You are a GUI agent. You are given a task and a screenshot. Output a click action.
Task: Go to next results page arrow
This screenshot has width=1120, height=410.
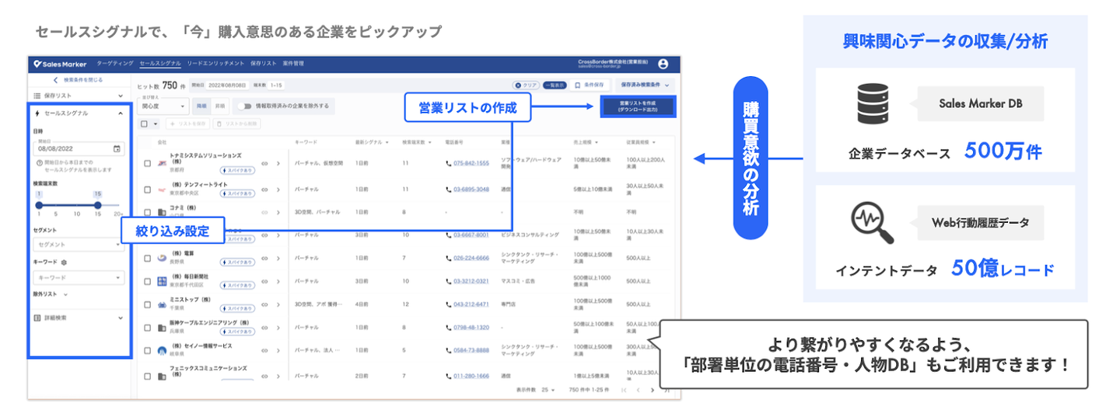(652, 389)
